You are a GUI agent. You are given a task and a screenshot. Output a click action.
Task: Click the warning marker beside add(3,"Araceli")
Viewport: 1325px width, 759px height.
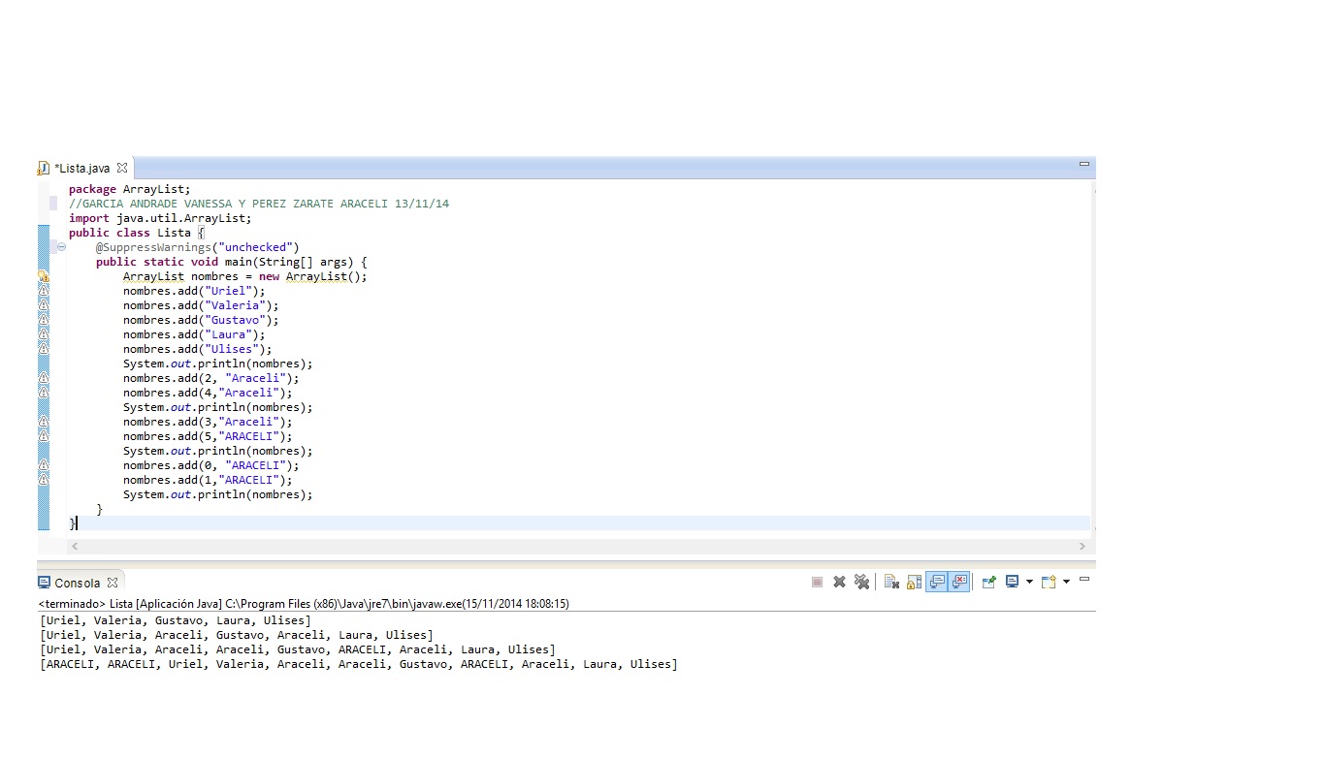(x=44, y=422)
